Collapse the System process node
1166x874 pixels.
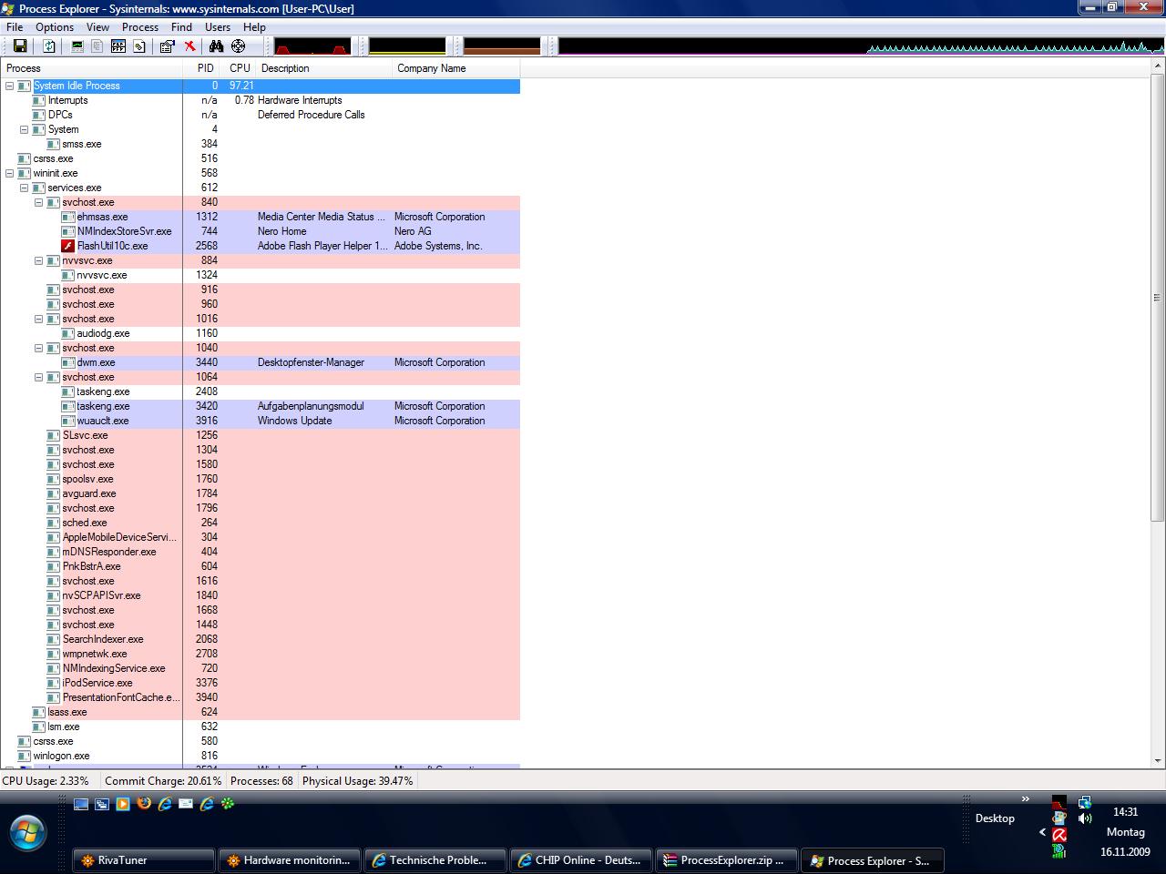coord(25,129)
